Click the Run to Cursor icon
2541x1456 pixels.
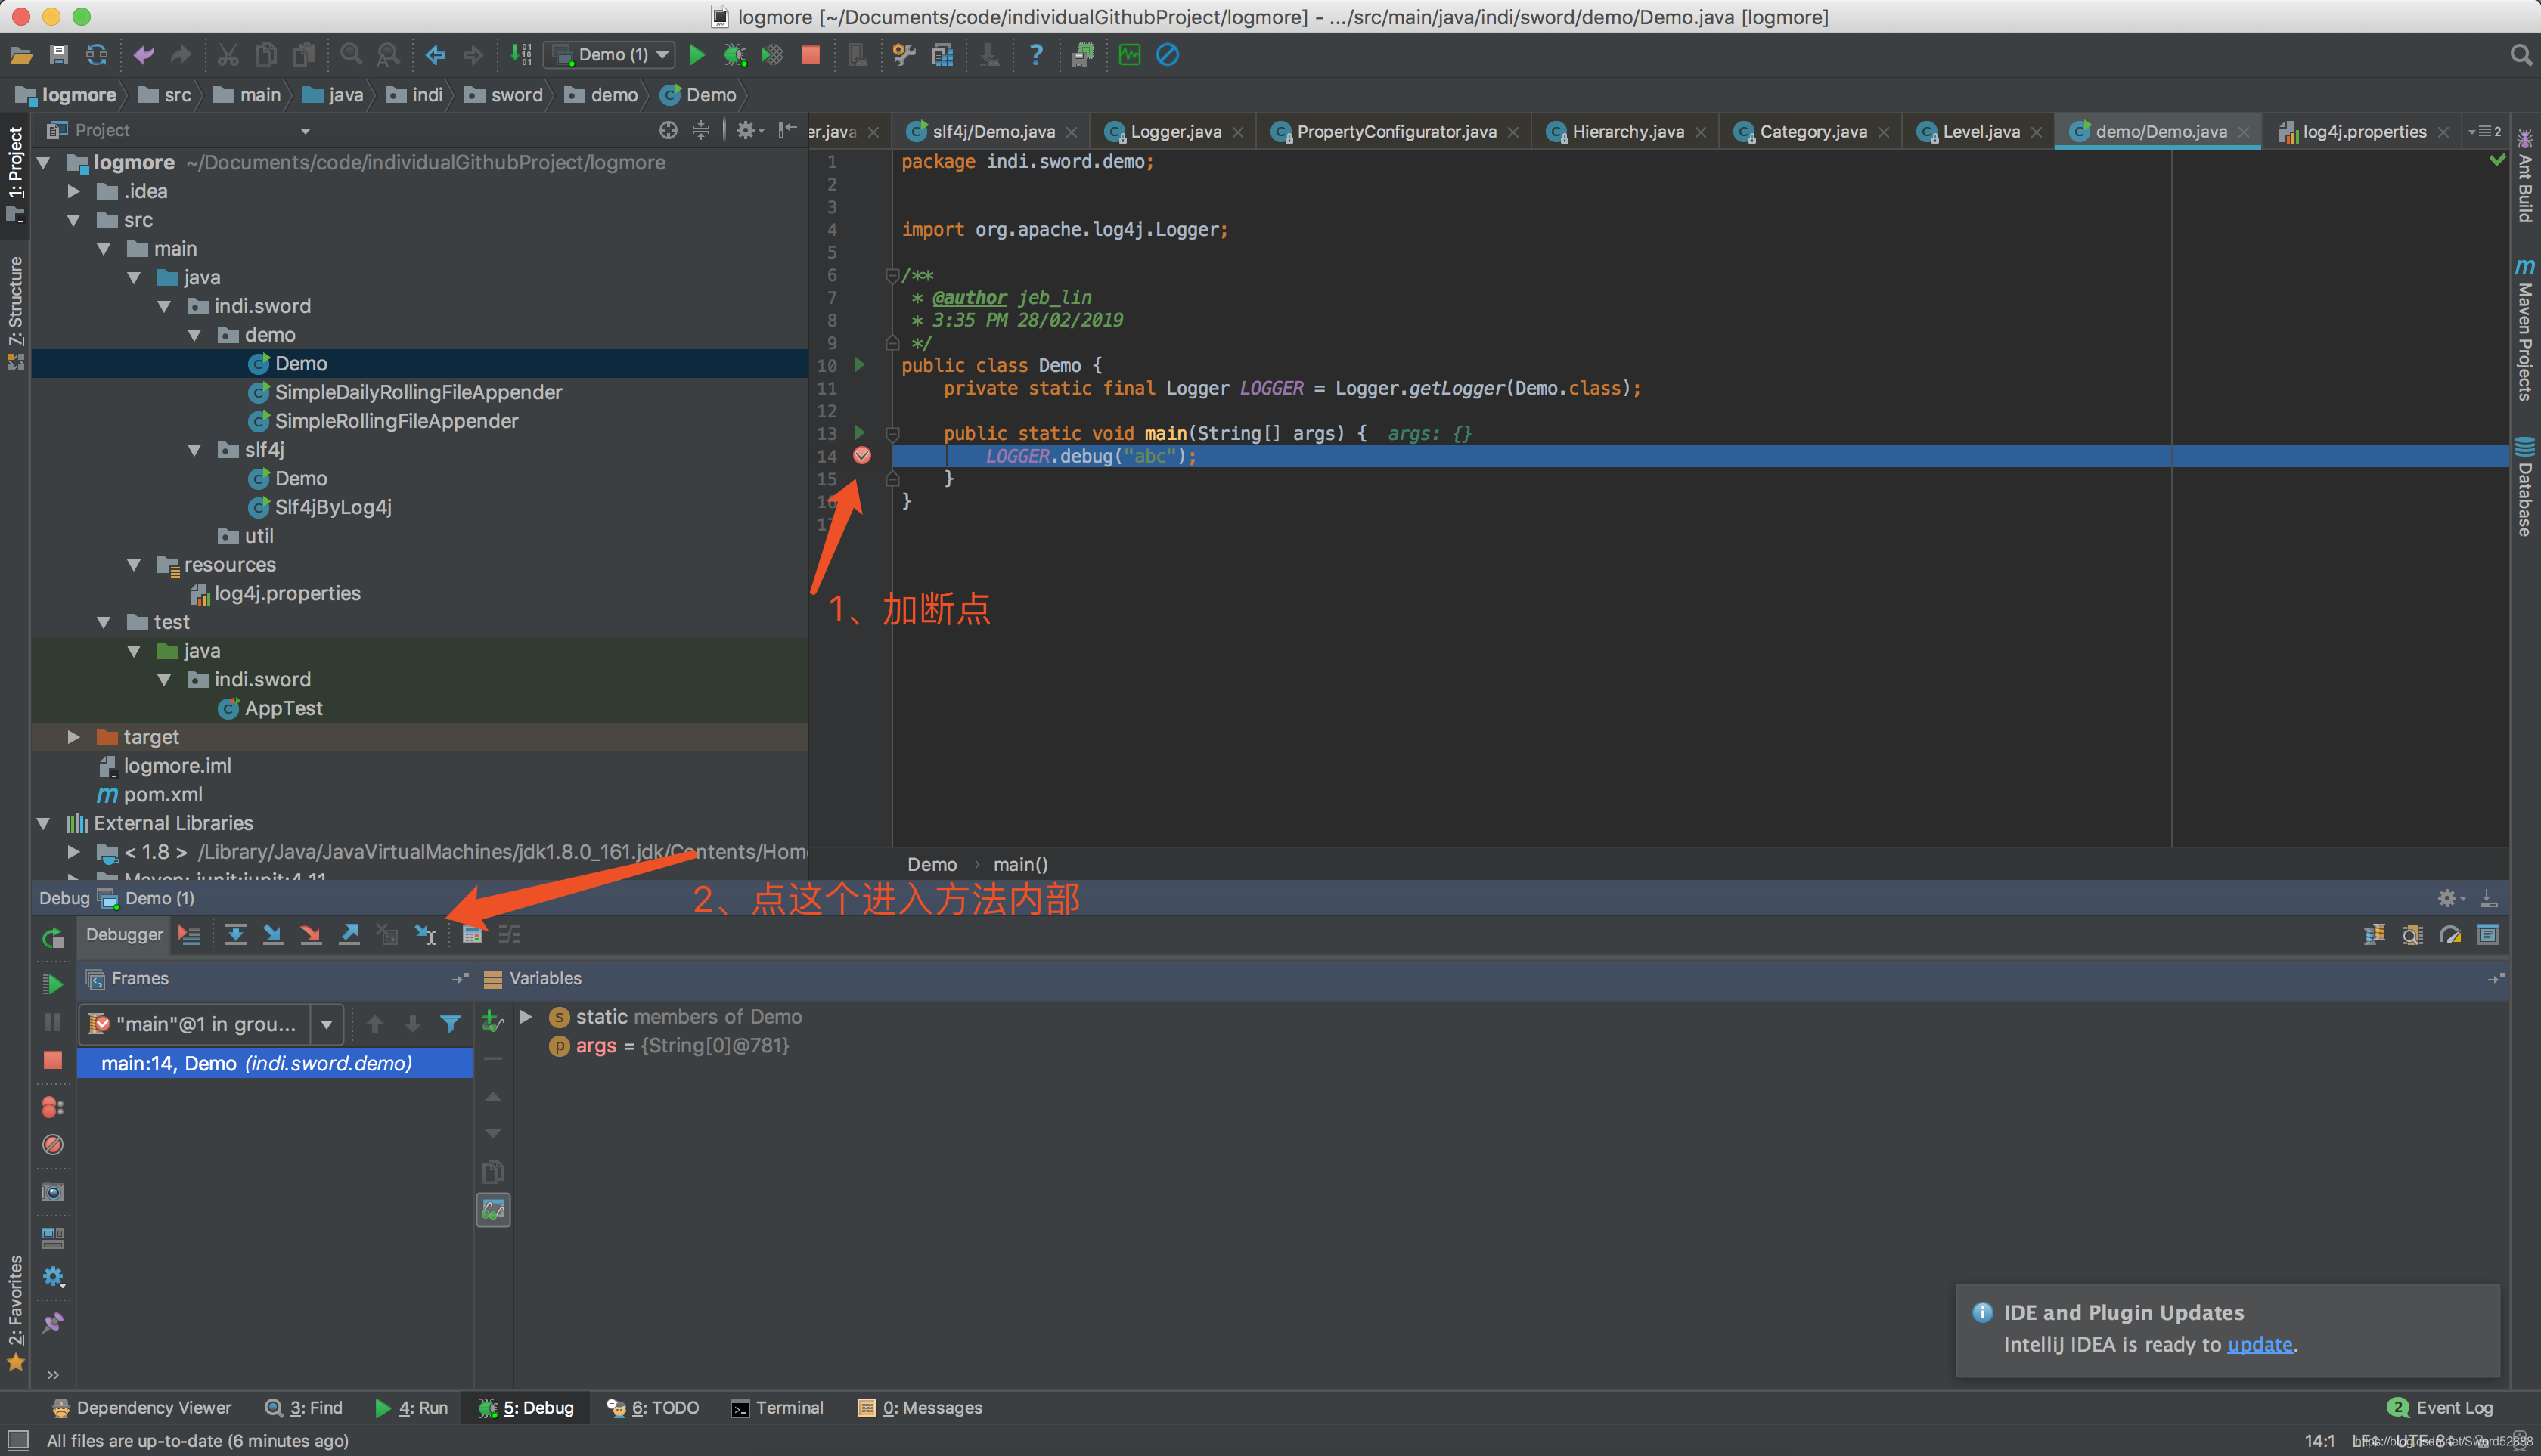coord(427,935)
